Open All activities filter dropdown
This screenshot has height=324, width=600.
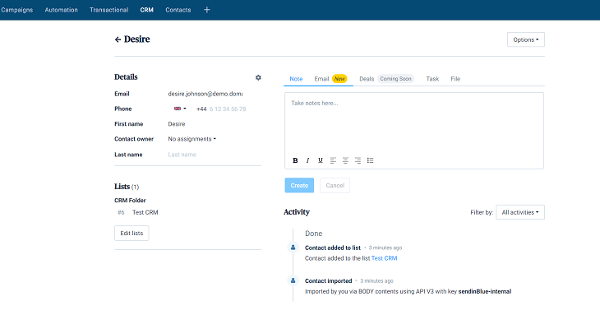(x=520, y=212)
